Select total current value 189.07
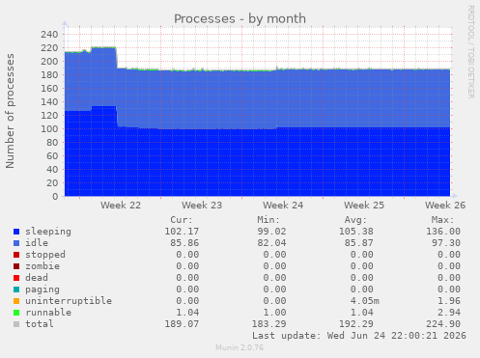Viewport: 480px width, 358px height. click(182, 324)
